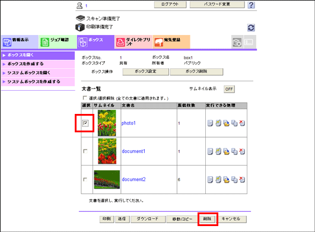This screenshot has width=315, height=232.
Task: Click the print icon for photo1
Action: 210,123
